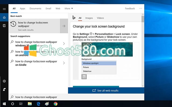Expand best match with arrow button
The height and width of the screenshot is (107, 172).
[x=64, y=26]
